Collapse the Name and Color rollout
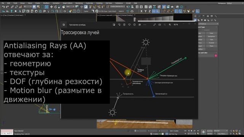244x137 pixels. [207, 53]
